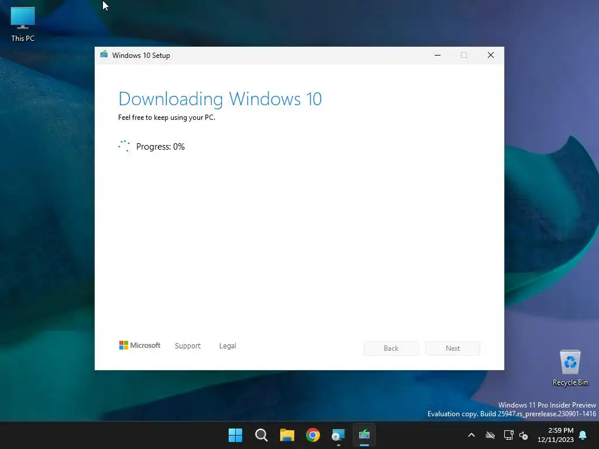599x449 pixels.
Task: Click the Next button
Action: click(x=453, y=348)
